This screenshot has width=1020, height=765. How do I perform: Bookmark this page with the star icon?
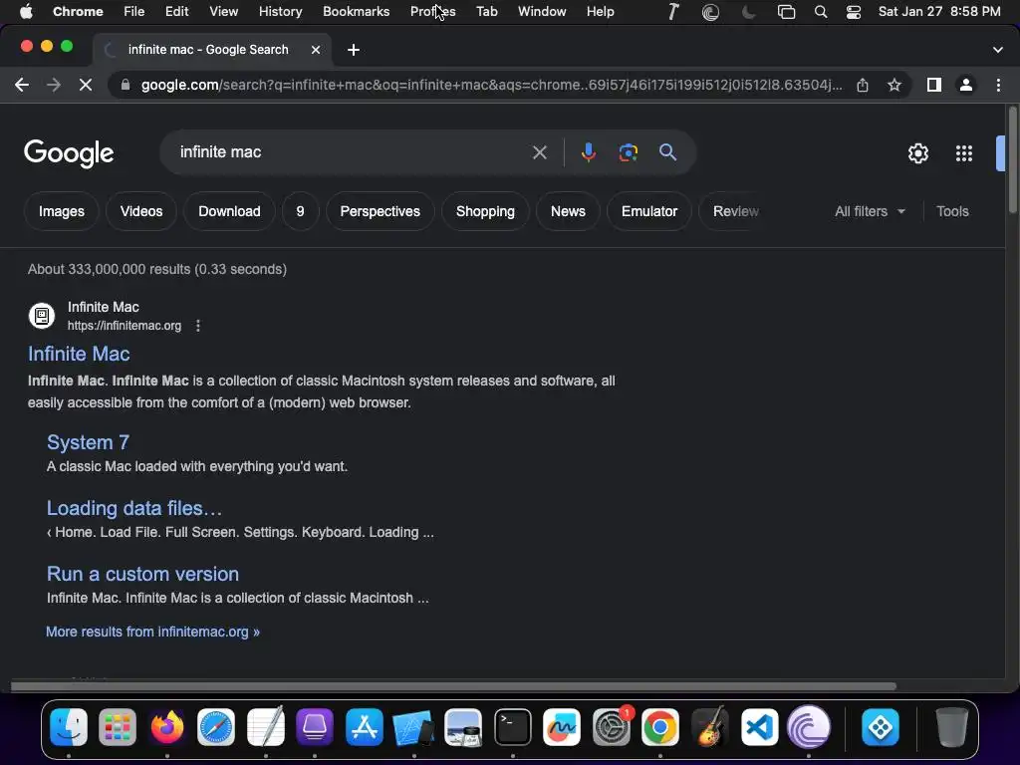pyautogui.click(x=894, y=85)
